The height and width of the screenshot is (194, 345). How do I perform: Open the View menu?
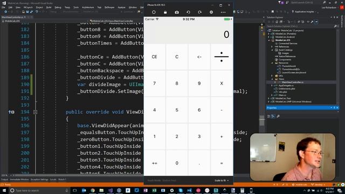(x=18, y=7)
